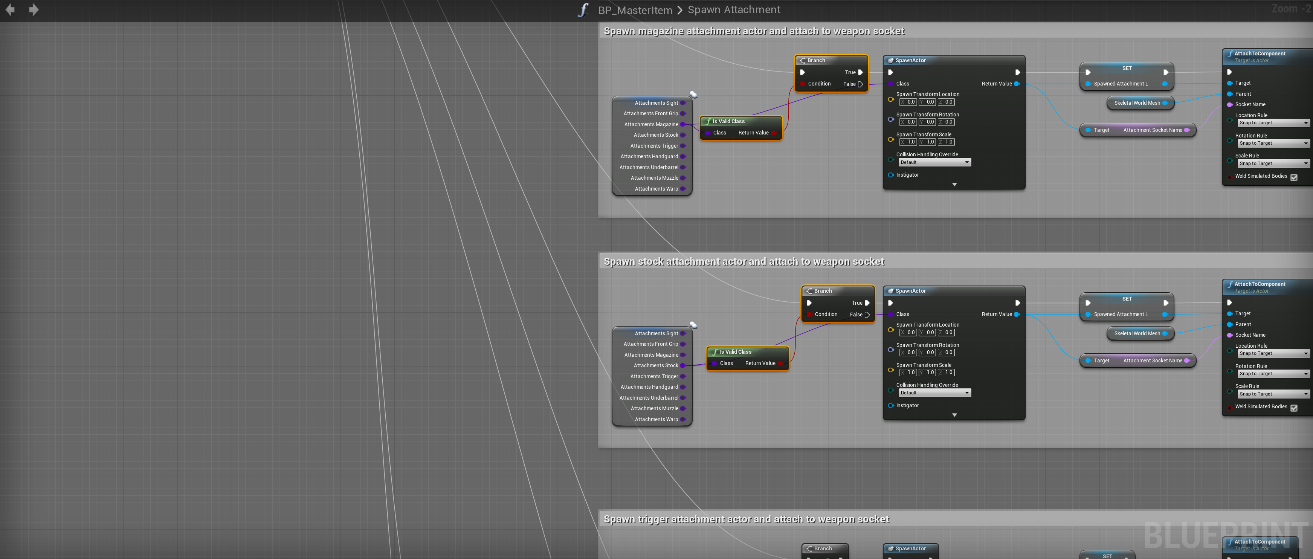This screenshot has height=559, width=1313.
Task: Click Spawn Transform Location X field in magazine SpawnActor
Action: (908, 102)
